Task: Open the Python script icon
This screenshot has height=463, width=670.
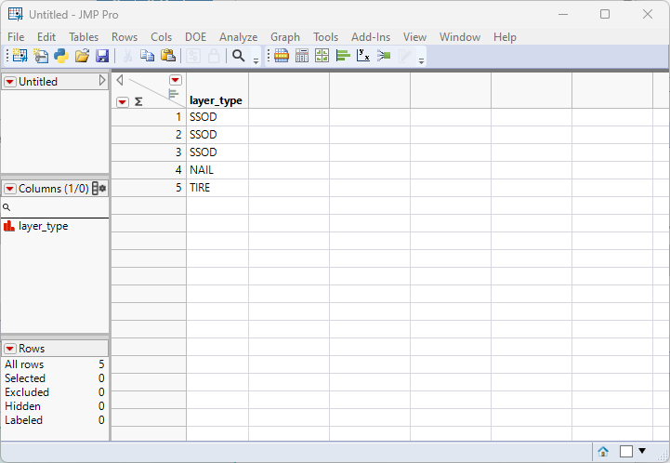Action: coord(61,56)
